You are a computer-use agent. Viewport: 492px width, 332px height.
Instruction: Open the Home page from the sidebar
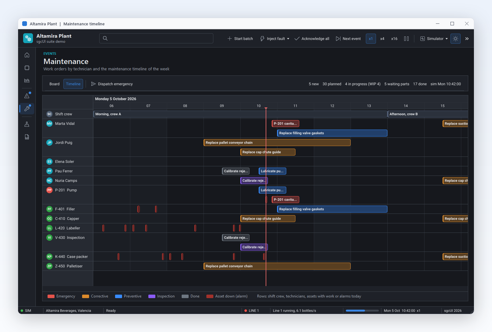pos(27,55)
